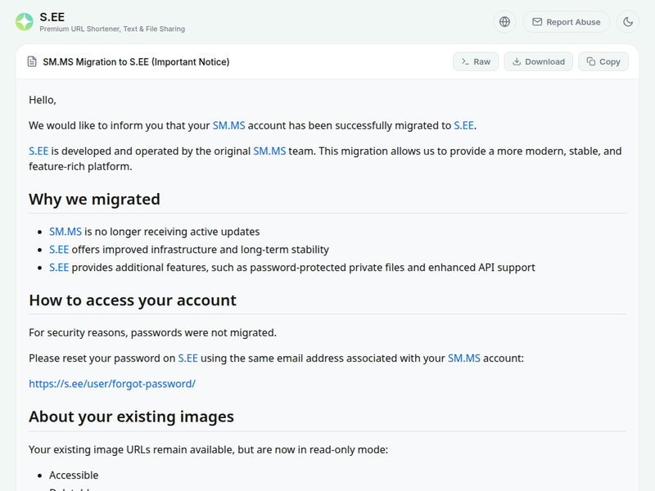The height and width of the screenshot is (491, 655).
Task: Open the forgot-password URL link
Action: pos(112,384)
